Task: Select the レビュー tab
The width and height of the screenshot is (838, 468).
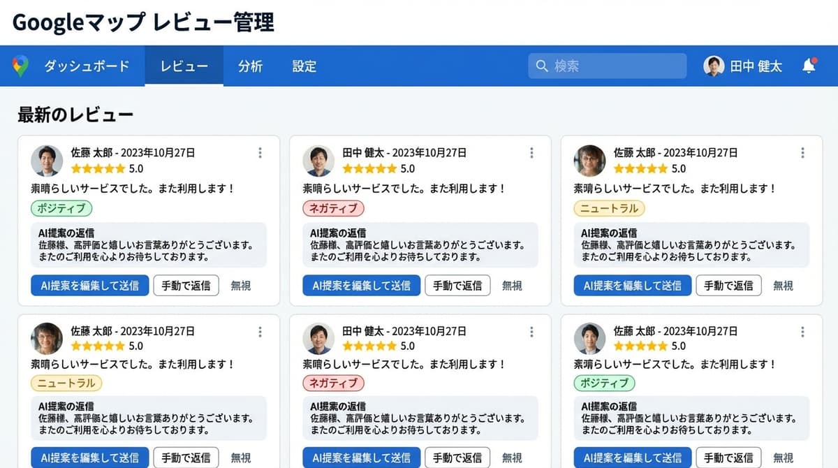Action: 184,66
